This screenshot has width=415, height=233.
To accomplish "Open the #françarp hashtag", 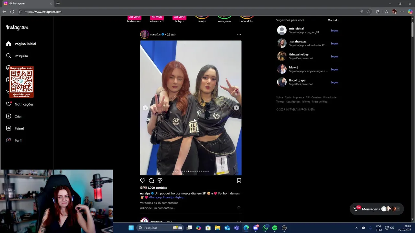I will tap(156, 197).
